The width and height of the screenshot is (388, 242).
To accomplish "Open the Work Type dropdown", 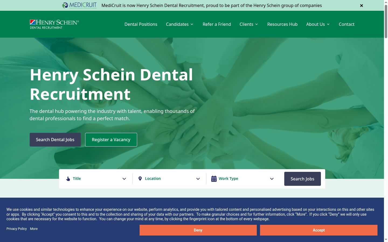I will pos(243,179).
